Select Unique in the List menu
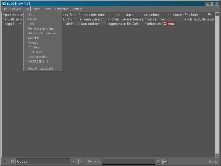The height and width of the screenshot is (166, 221). click(x=33, y=19)
